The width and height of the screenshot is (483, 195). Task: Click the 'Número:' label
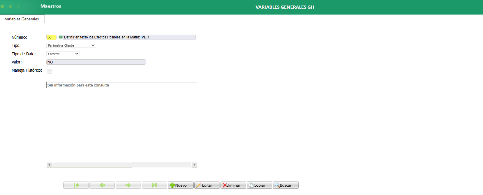click(19, 37)
